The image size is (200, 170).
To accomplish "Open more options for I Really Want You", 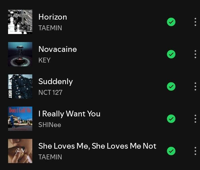I will [195, 119].
